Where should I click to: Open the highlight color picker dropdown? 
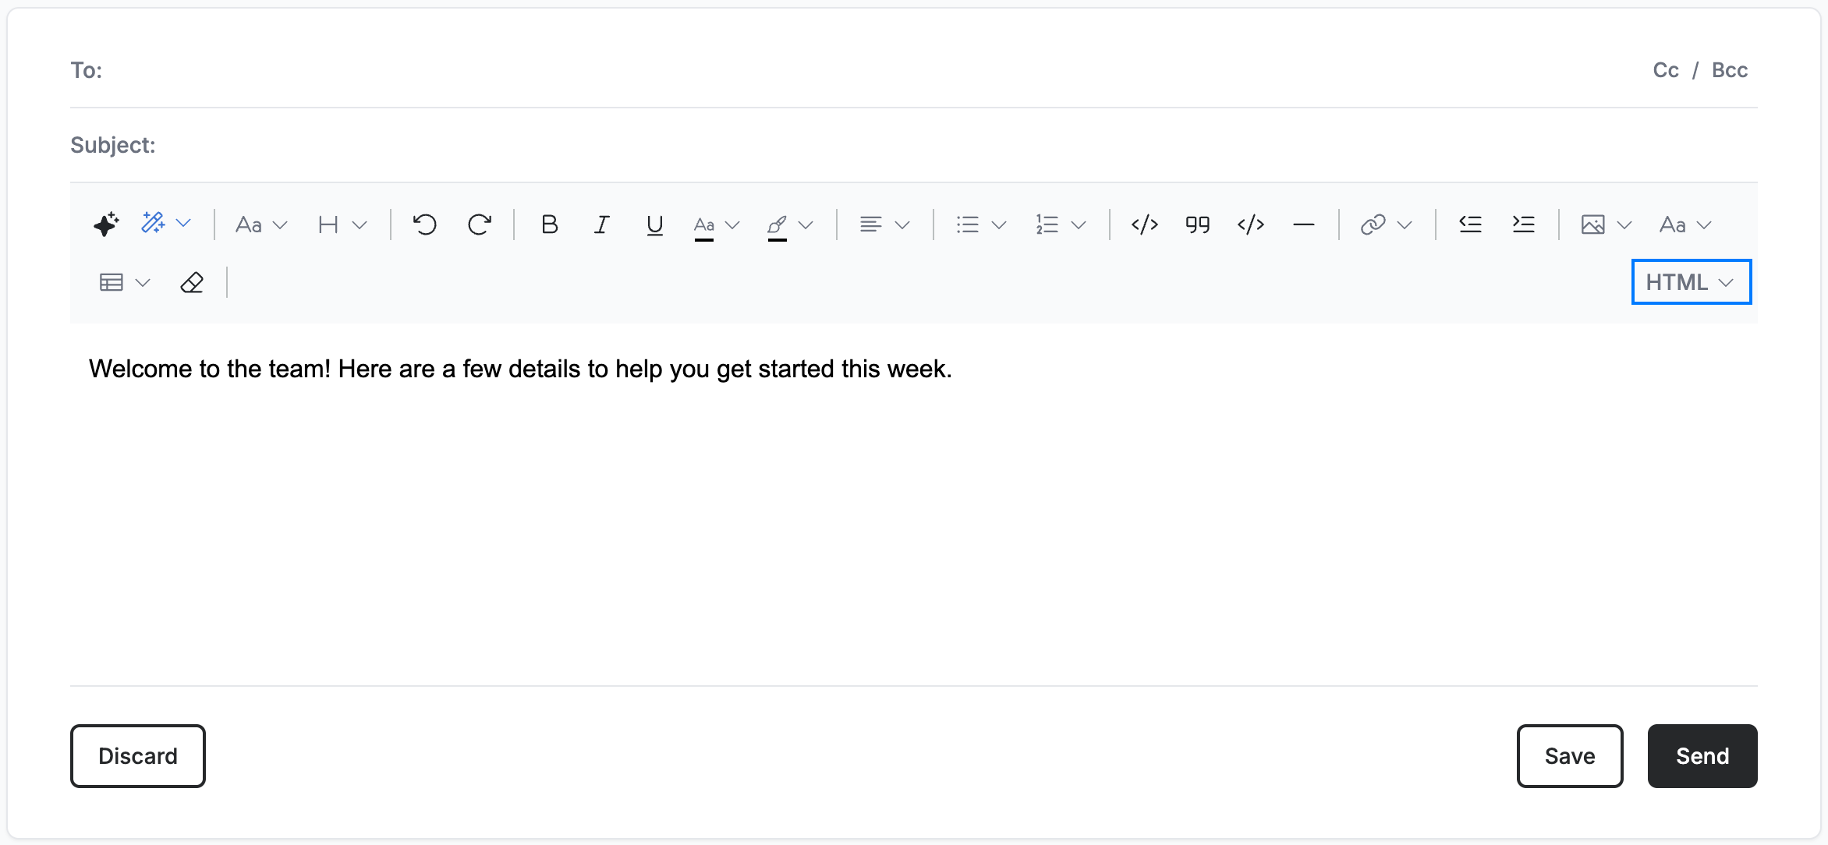tap(790, 225)
